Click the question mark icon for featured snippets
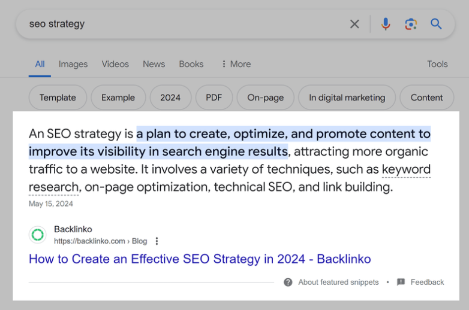The image size is (469, 310). coord(288,282)
